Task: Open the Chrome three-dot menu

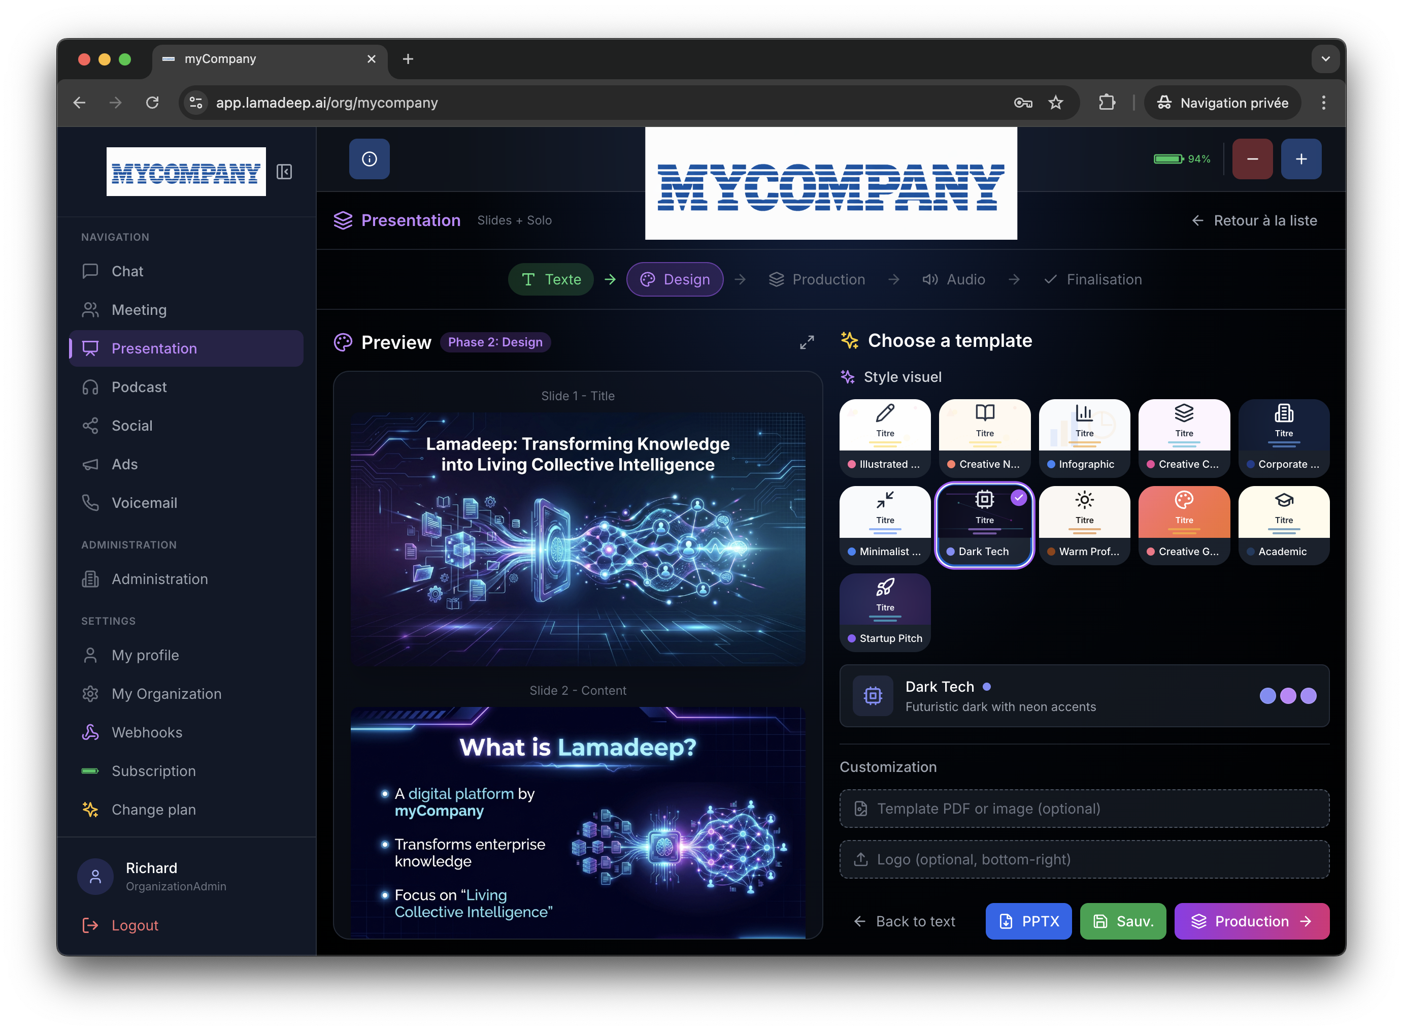Action: pyautogui.click(x=1323, y=103)
